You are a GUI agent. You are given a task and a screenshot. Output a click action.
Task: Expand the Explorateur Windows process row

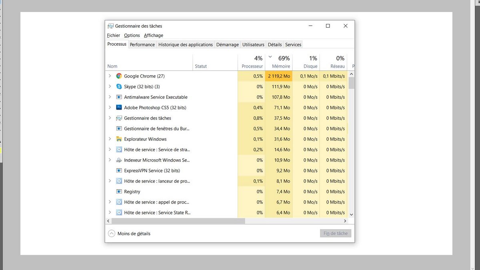(110, 139)
